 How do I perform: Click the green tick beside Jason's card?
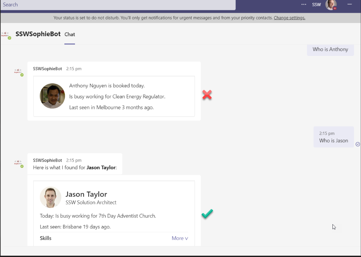click(207, 214)
